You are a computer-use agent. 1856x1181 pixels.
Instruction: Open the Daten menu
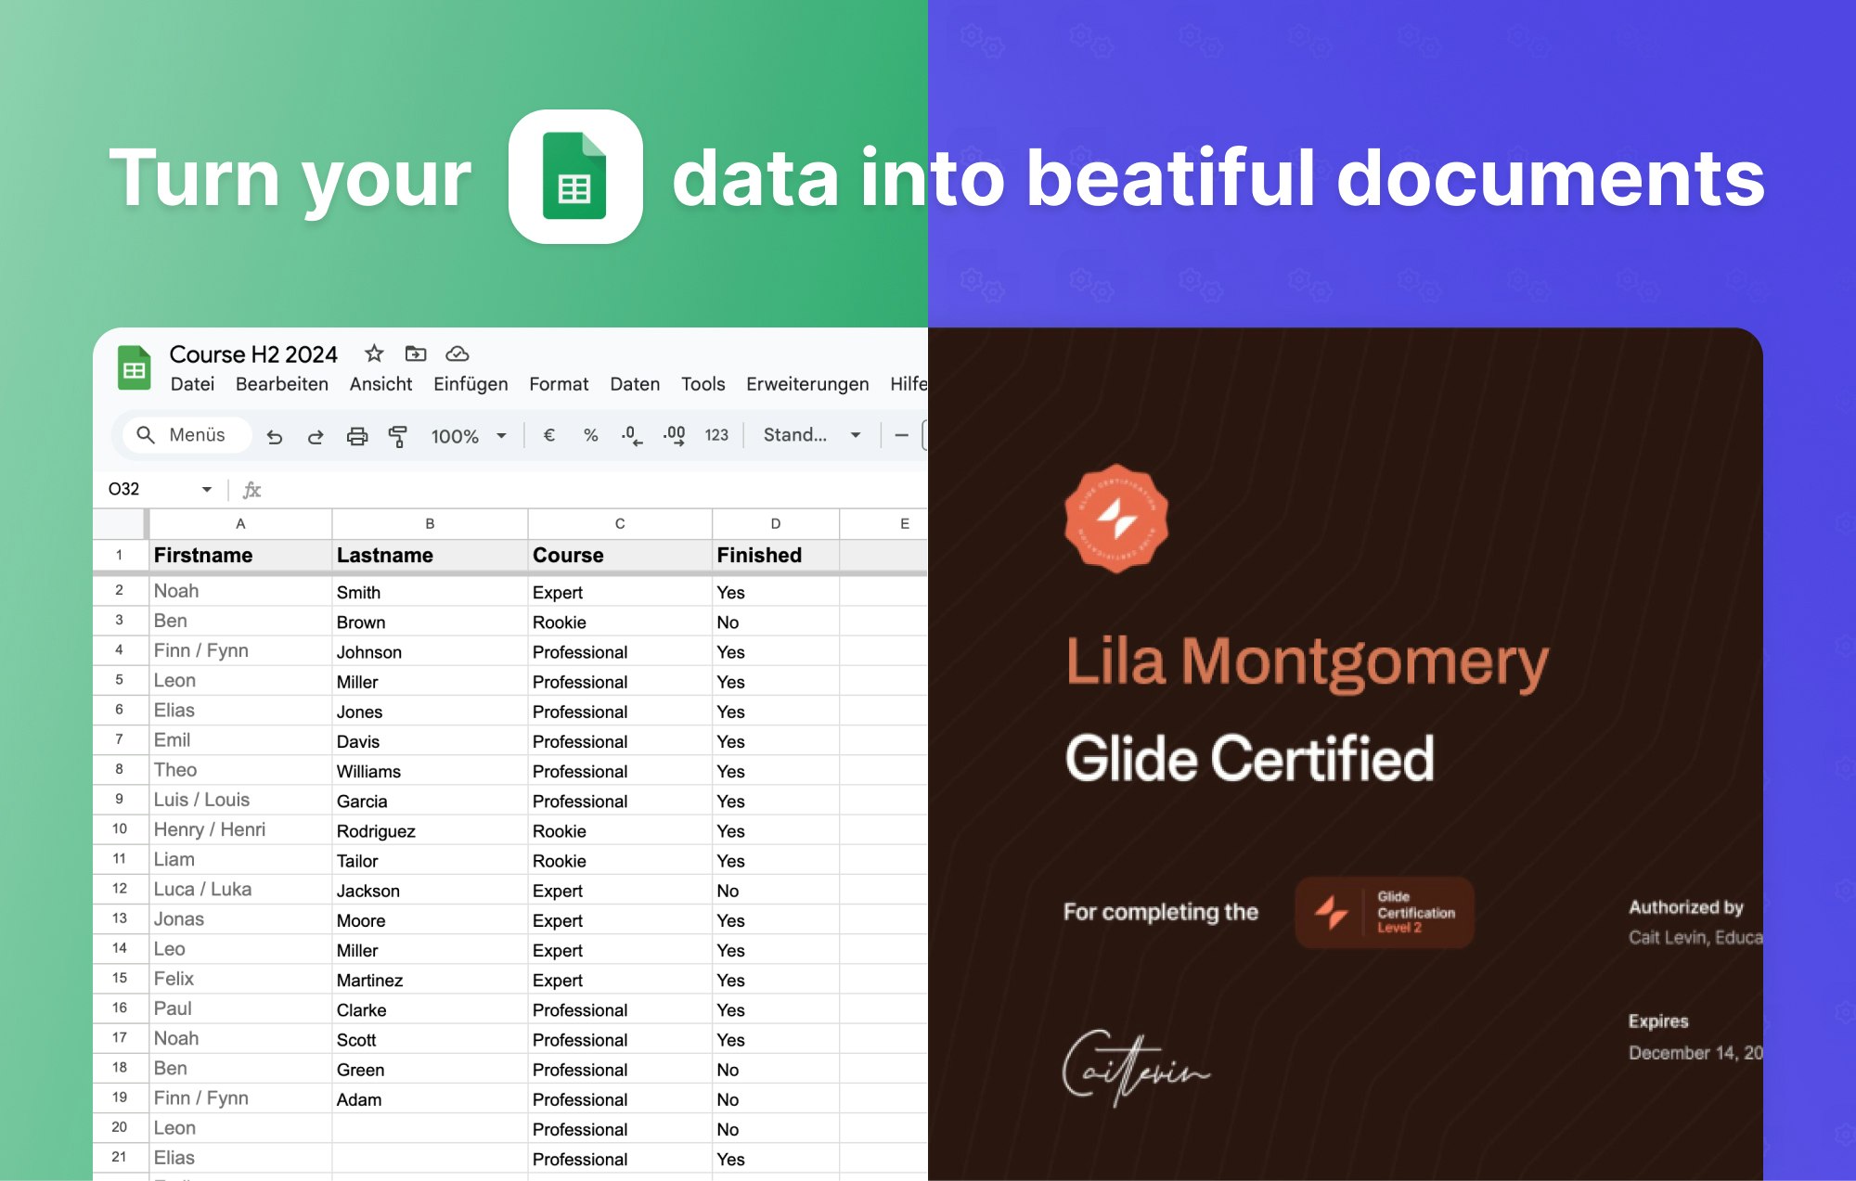(635, 384)
